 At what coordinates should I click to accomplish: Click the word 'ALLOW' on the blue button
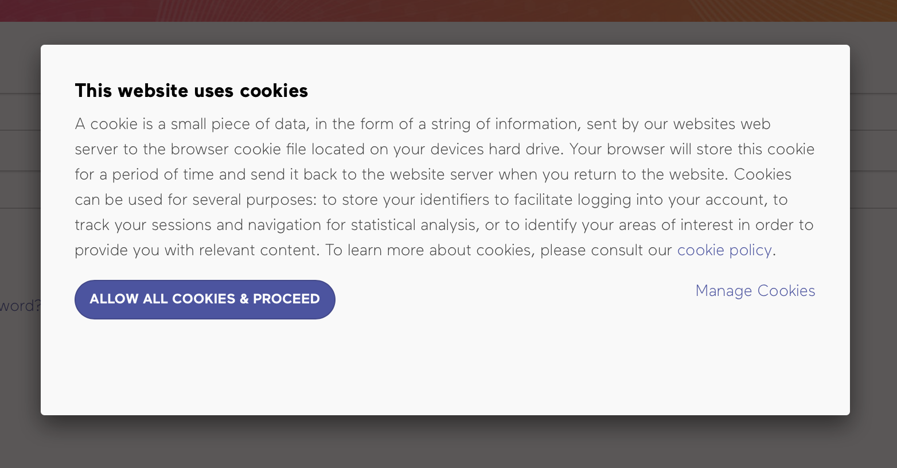click(114, 299)
